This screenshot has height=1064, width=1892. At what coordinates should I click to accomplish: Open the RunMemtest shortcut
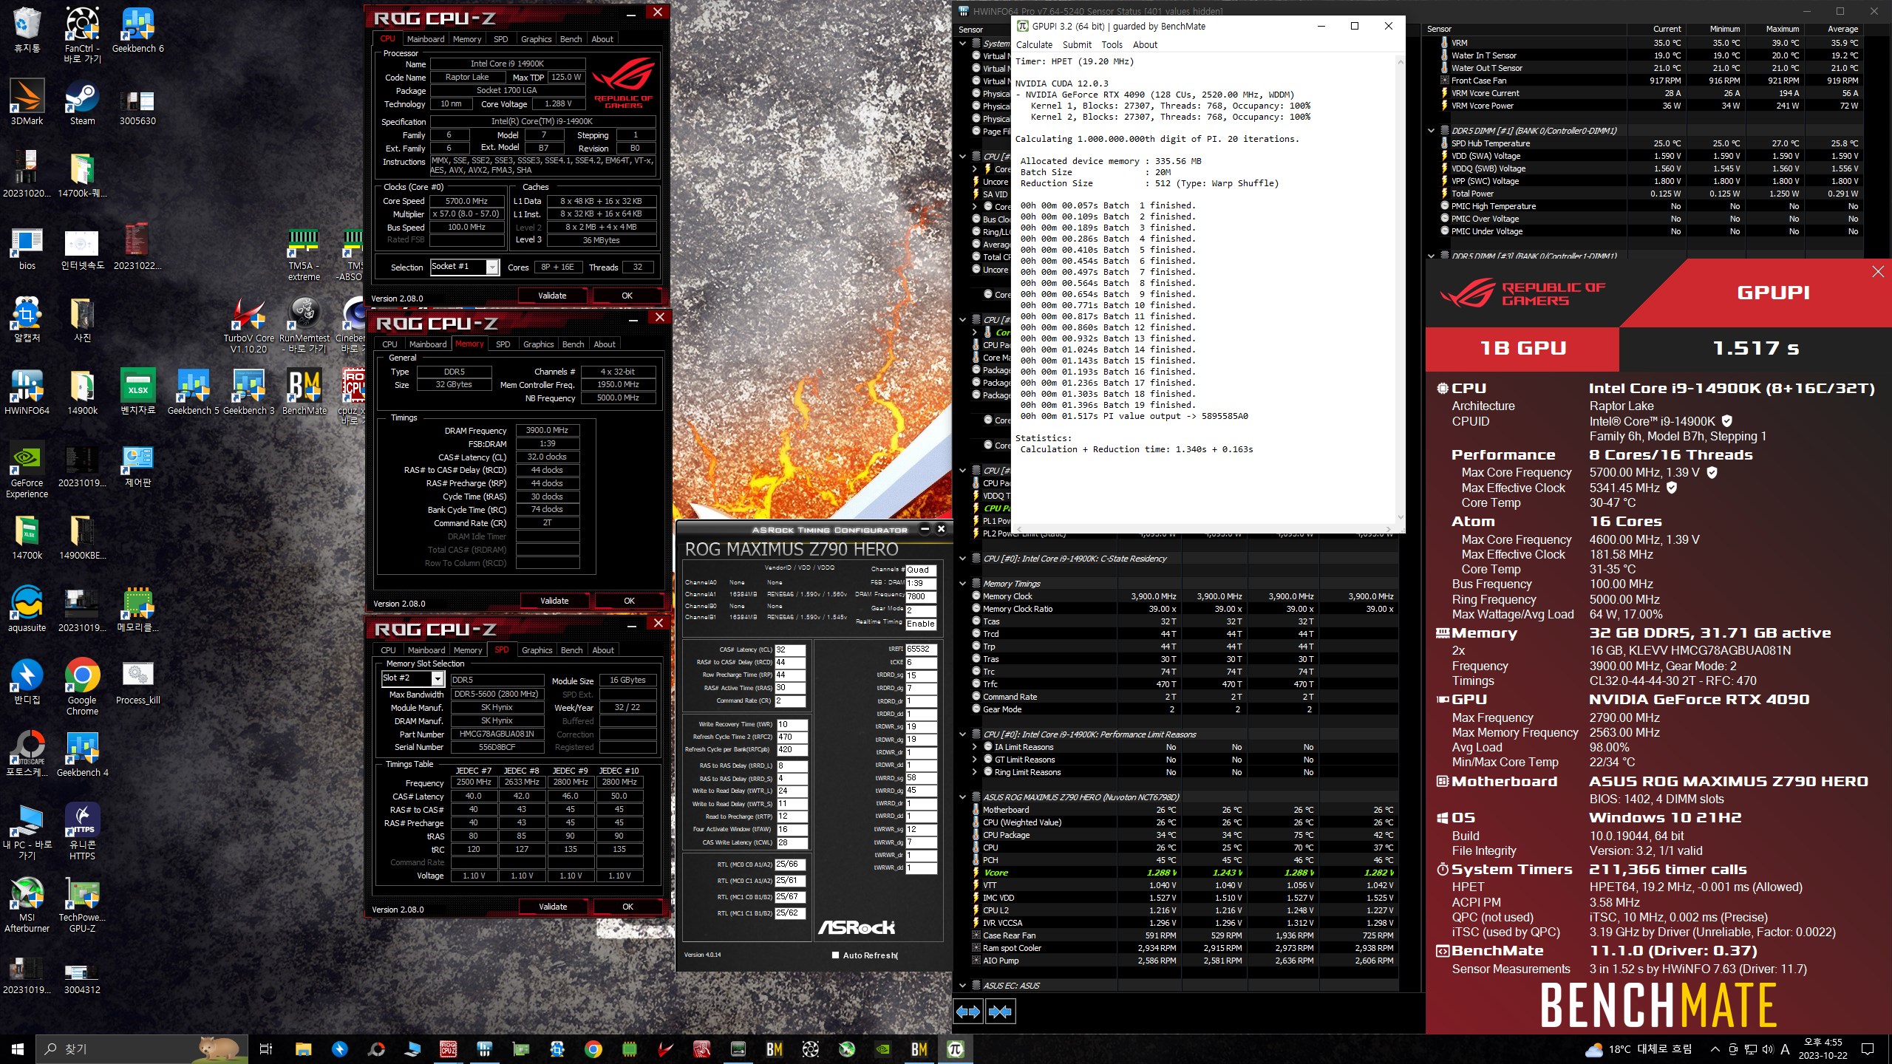pos(304,325)
